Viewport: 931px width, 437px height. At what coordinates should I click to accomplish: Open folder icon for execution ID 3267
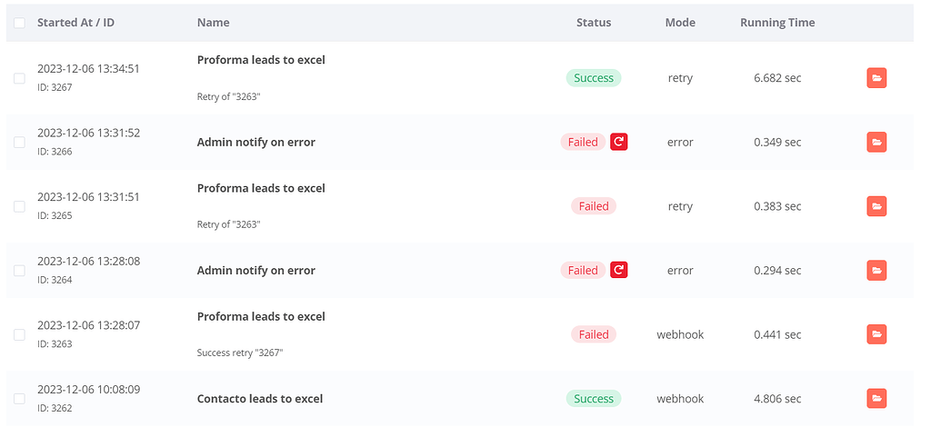coord(876,78)
